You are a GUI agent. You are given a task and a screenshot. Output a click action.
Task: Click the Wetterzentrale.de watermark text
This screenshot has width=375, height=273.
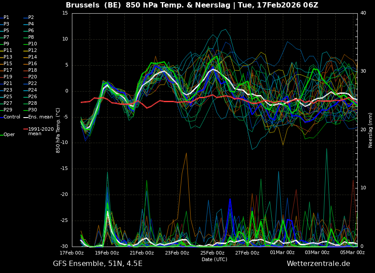318,264
